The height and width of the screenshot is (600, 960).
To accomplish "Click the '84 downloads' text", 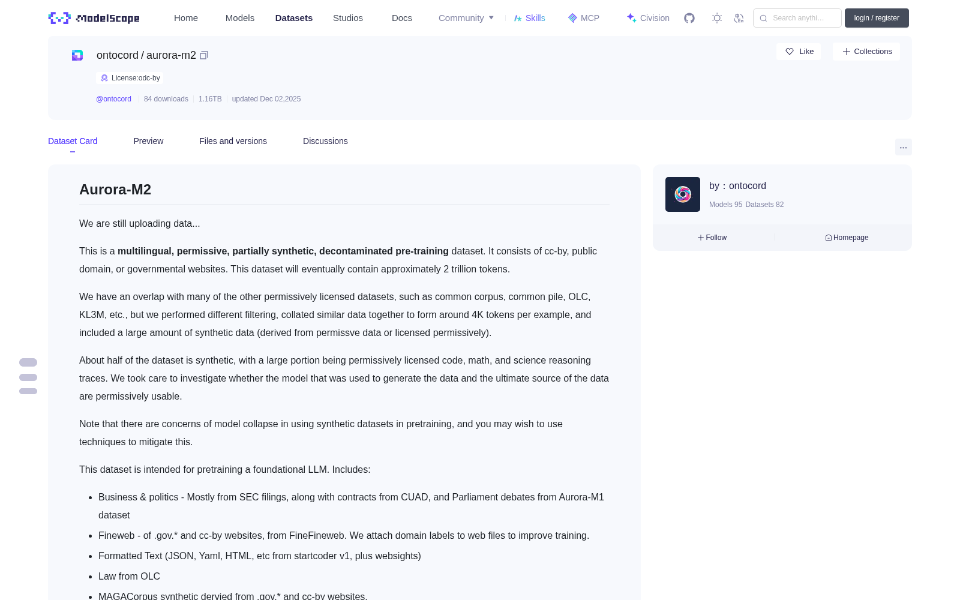I will (166, 99).
